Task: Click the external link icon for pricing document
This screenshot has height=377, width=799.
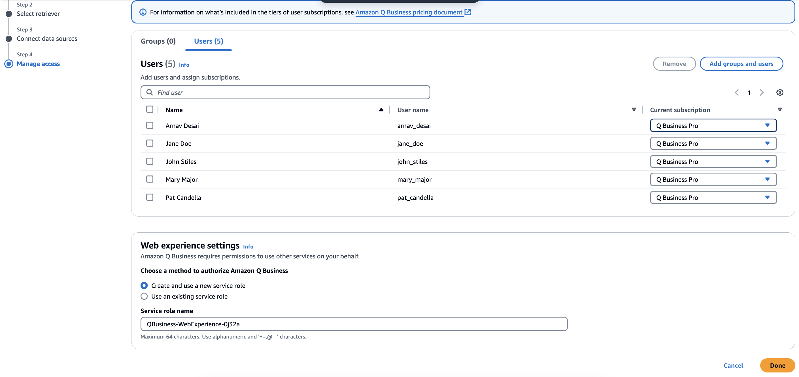Action: coord(468,12)
